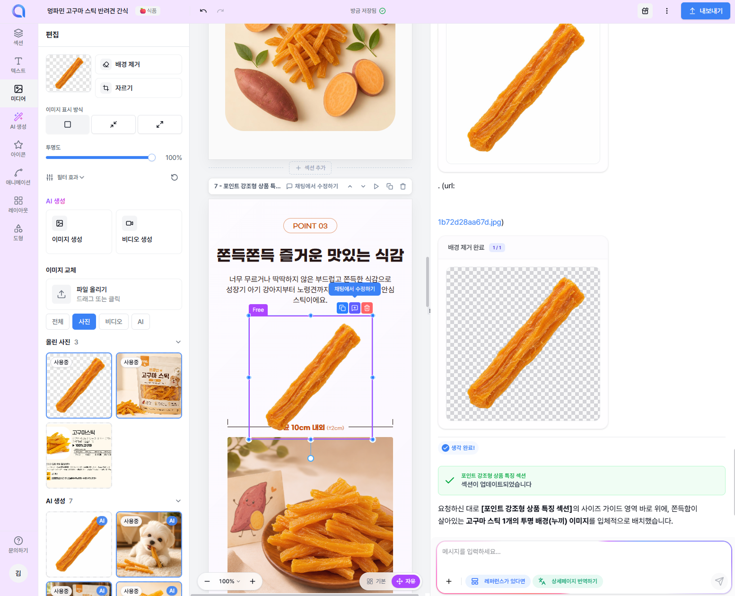Open the 도형 shapes panel
735x596 pixels.
[x=18, y=232]
